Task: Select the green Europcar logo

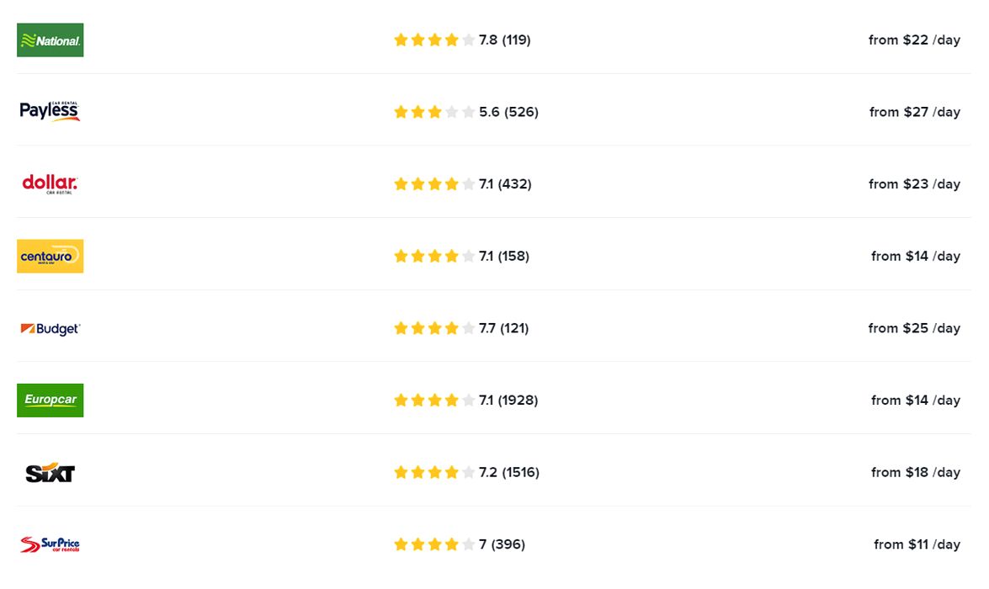Action: pos(50,401)
